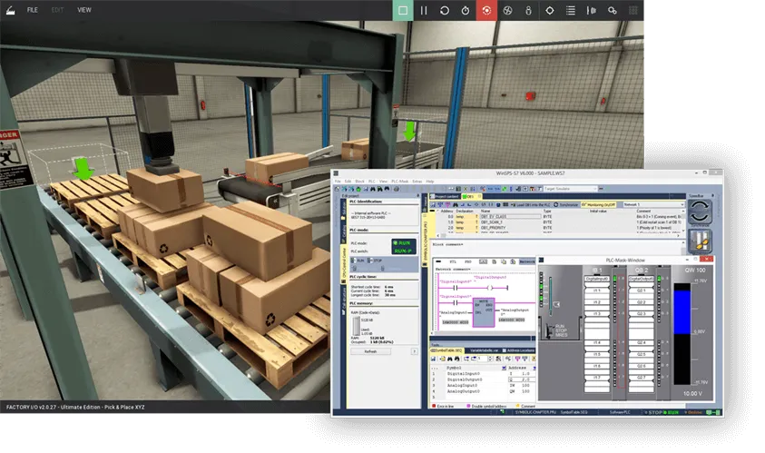The height and width of the screenshot is (453, 765).
Task: Open the forcing sliders icon in toolbar
Action: pos(592,10)
